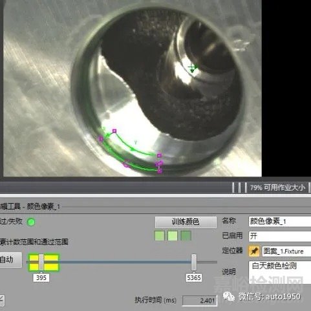
Task: Select the third darker green color swatch
Action: point(186,236)
